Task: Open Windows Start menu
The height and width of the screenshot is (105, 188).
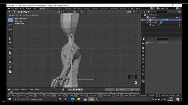Action: pos(10,99)
